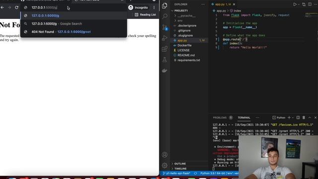Switch to the TERMINAL panel tab

(244, 117)
